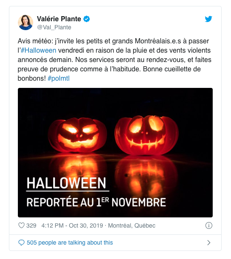Open the #Halloween hashtag
The image size is (231, 259).
(38, 51)
